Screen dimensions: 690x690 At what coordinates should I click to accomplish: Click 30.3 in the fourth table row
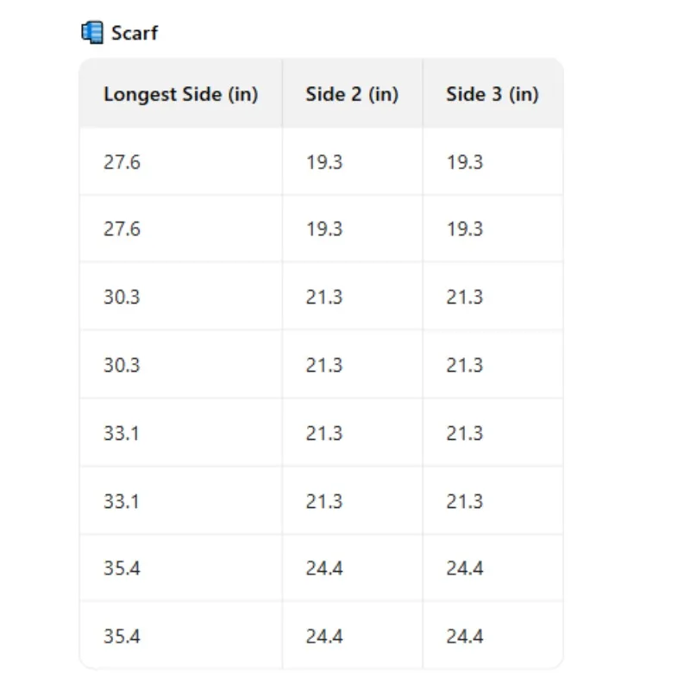point(122,365)
